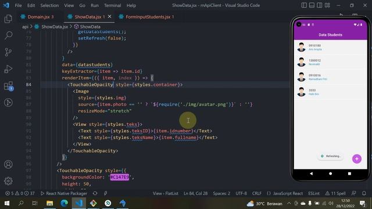Open File Explorer from taskbar
Image resolution: width=372 pixels, height=209 pixels.
49,203
